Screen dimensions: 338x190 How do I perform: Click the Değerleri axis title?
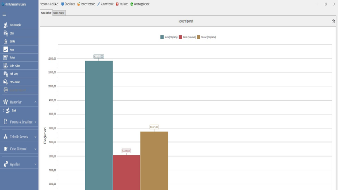45,135
